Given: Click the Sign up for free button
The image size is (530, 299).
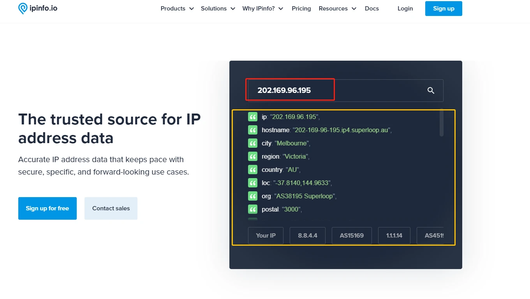Looking at the screenshot, I should pos(48,208).
